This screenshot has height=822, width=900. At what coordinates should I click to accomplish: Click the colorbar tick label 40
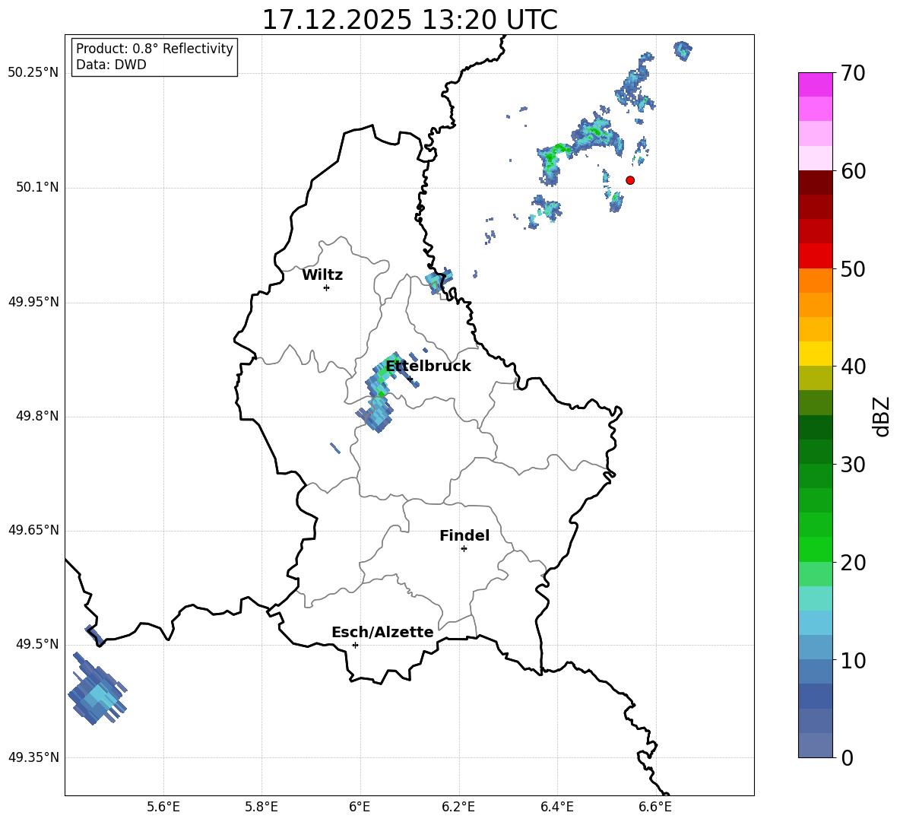pos(853,367)
